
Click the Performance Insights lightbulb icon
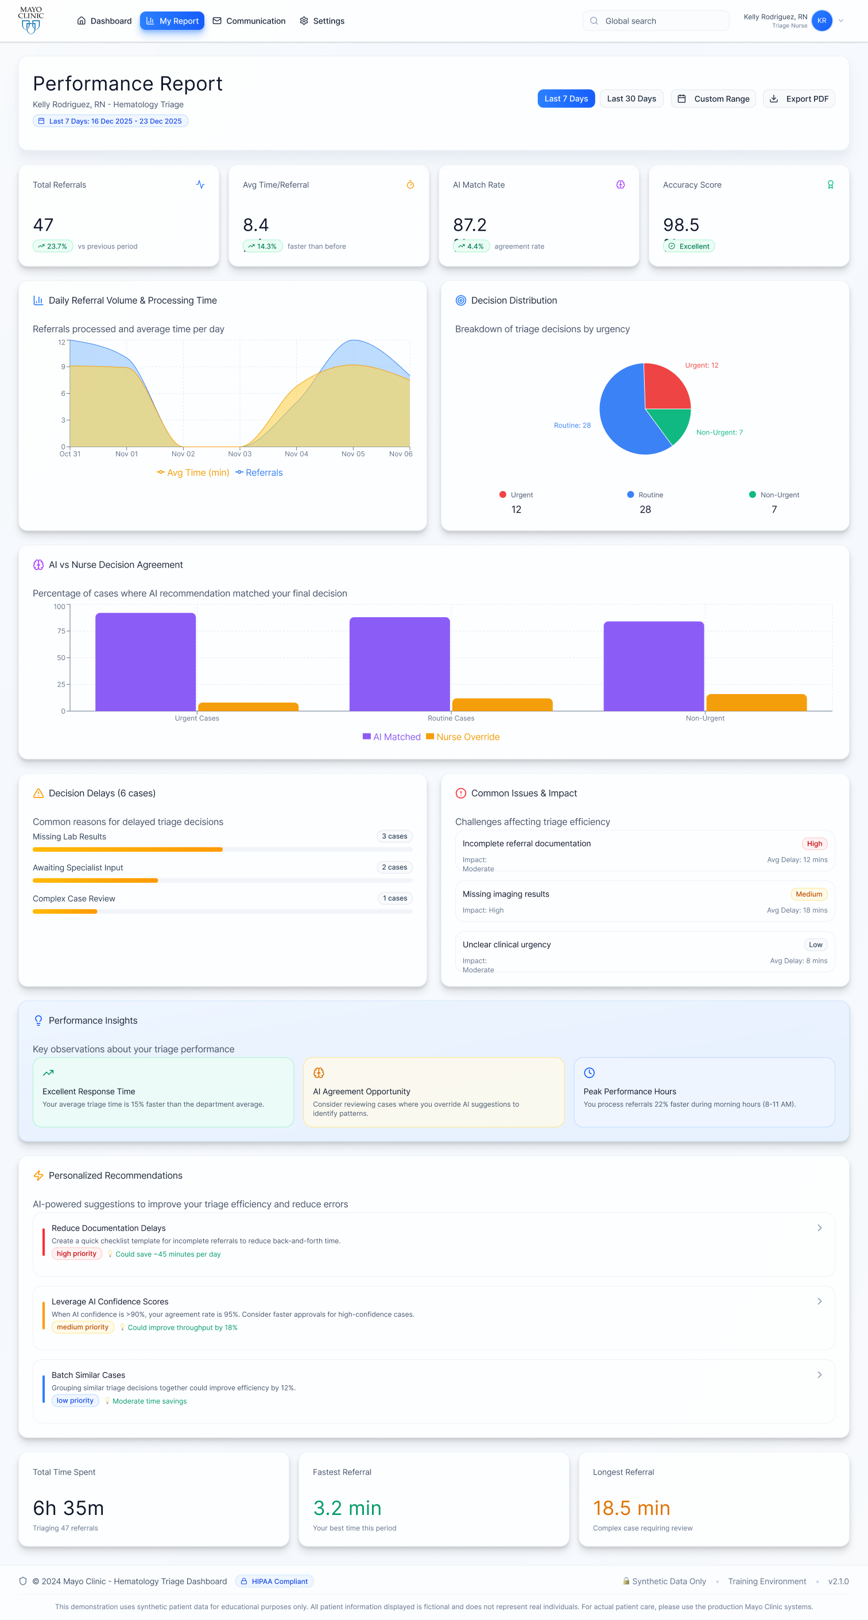[x=38, y=1020]
